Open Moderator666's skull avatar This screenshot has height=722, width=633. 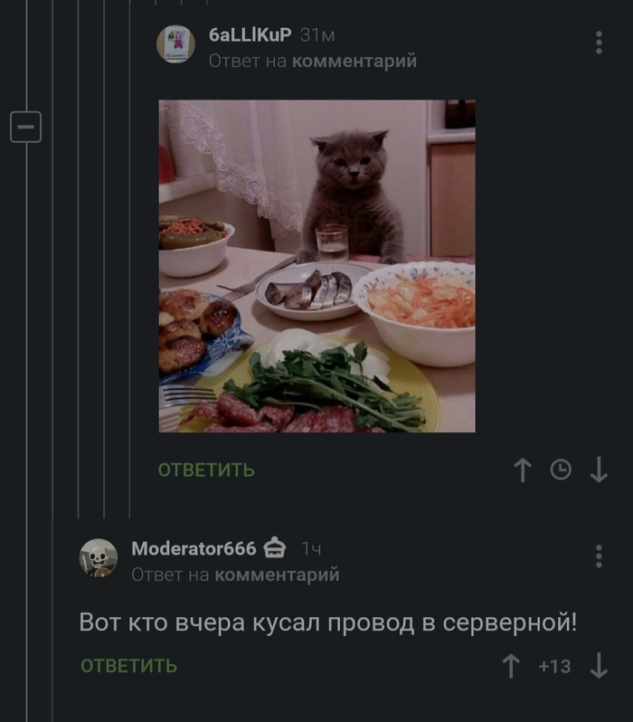pos(99,557)
